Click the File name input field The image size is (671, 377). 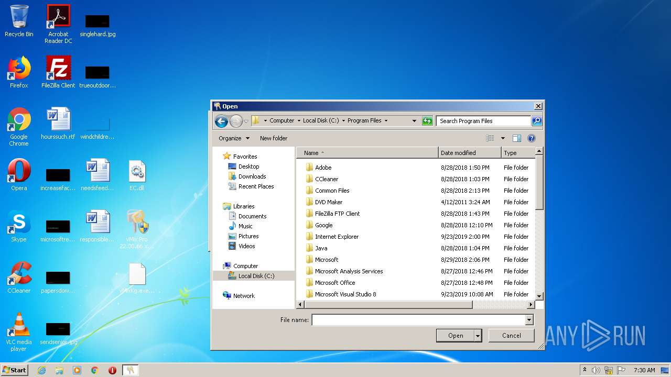[x=419, y=320]
